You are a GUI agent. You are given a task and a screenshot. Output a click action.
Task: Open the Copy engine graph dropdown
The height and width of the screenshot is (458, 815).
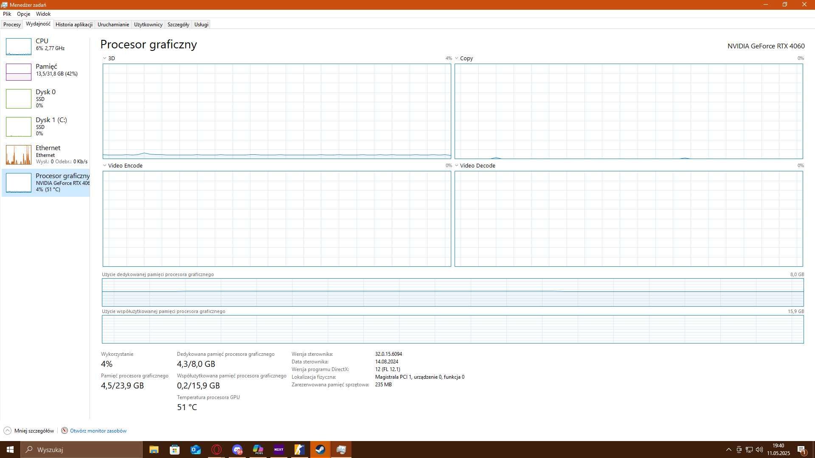[456, 59]
